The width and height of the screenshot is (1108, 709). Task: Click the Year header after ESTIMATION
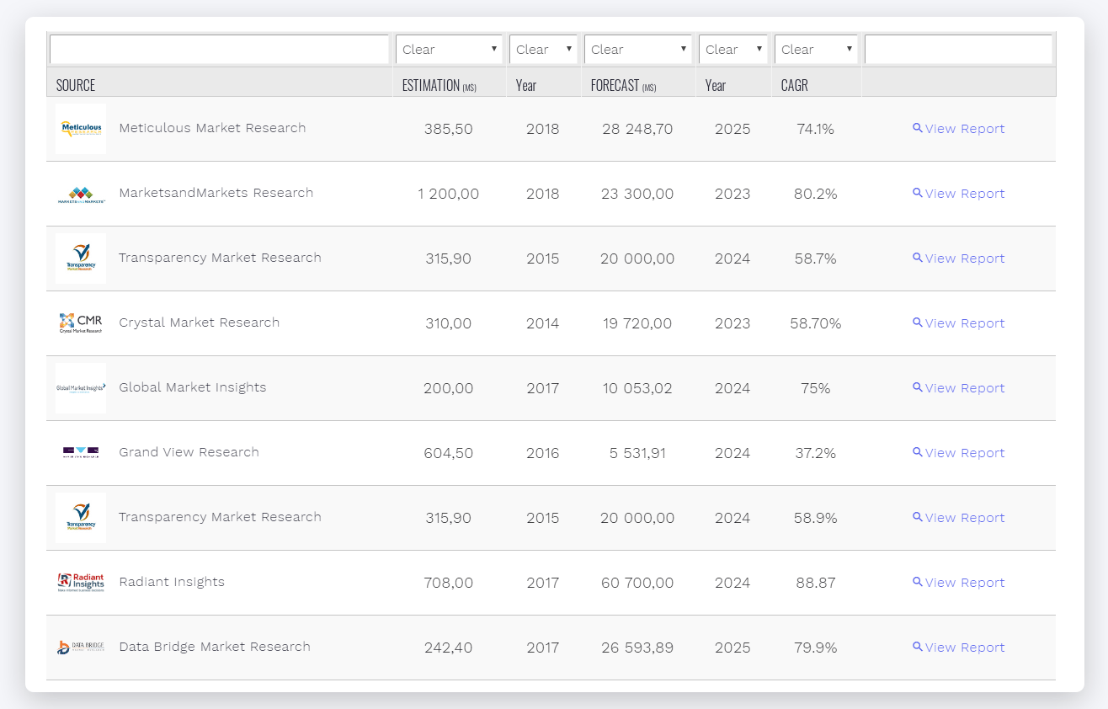tap(526, 85)
